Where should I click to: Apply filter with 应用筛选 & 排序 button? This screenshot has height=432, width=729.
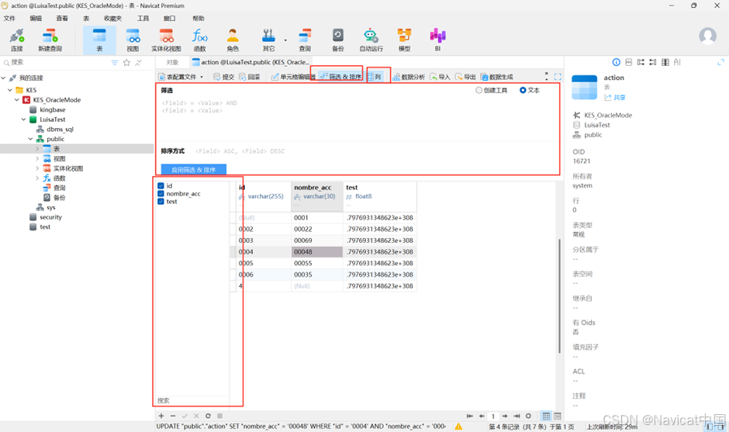tap(193, 170)
